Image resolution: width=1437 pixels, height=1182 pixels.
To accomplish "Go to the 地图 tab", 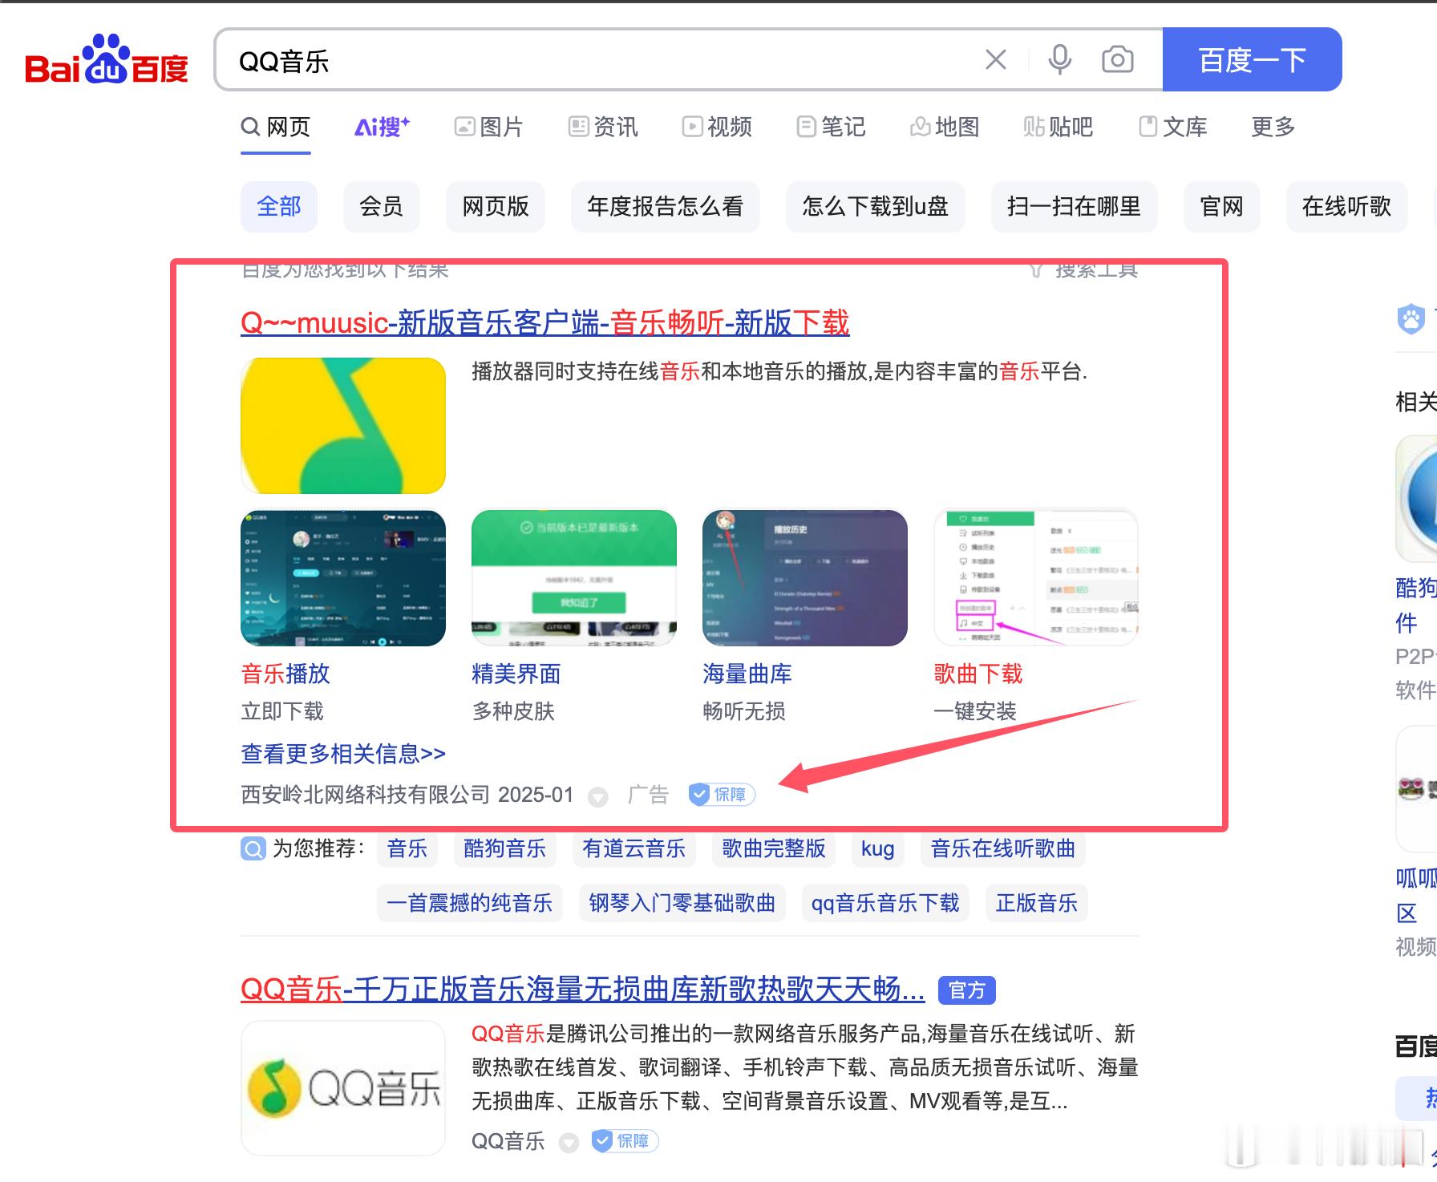I will pos(945,127).
